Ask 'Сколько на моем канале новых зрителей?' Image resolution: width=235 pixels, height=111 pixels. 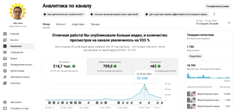click(115, 14)
